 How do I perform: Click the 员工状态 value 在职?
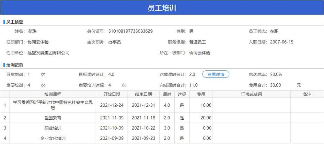[x=274, y=31]
